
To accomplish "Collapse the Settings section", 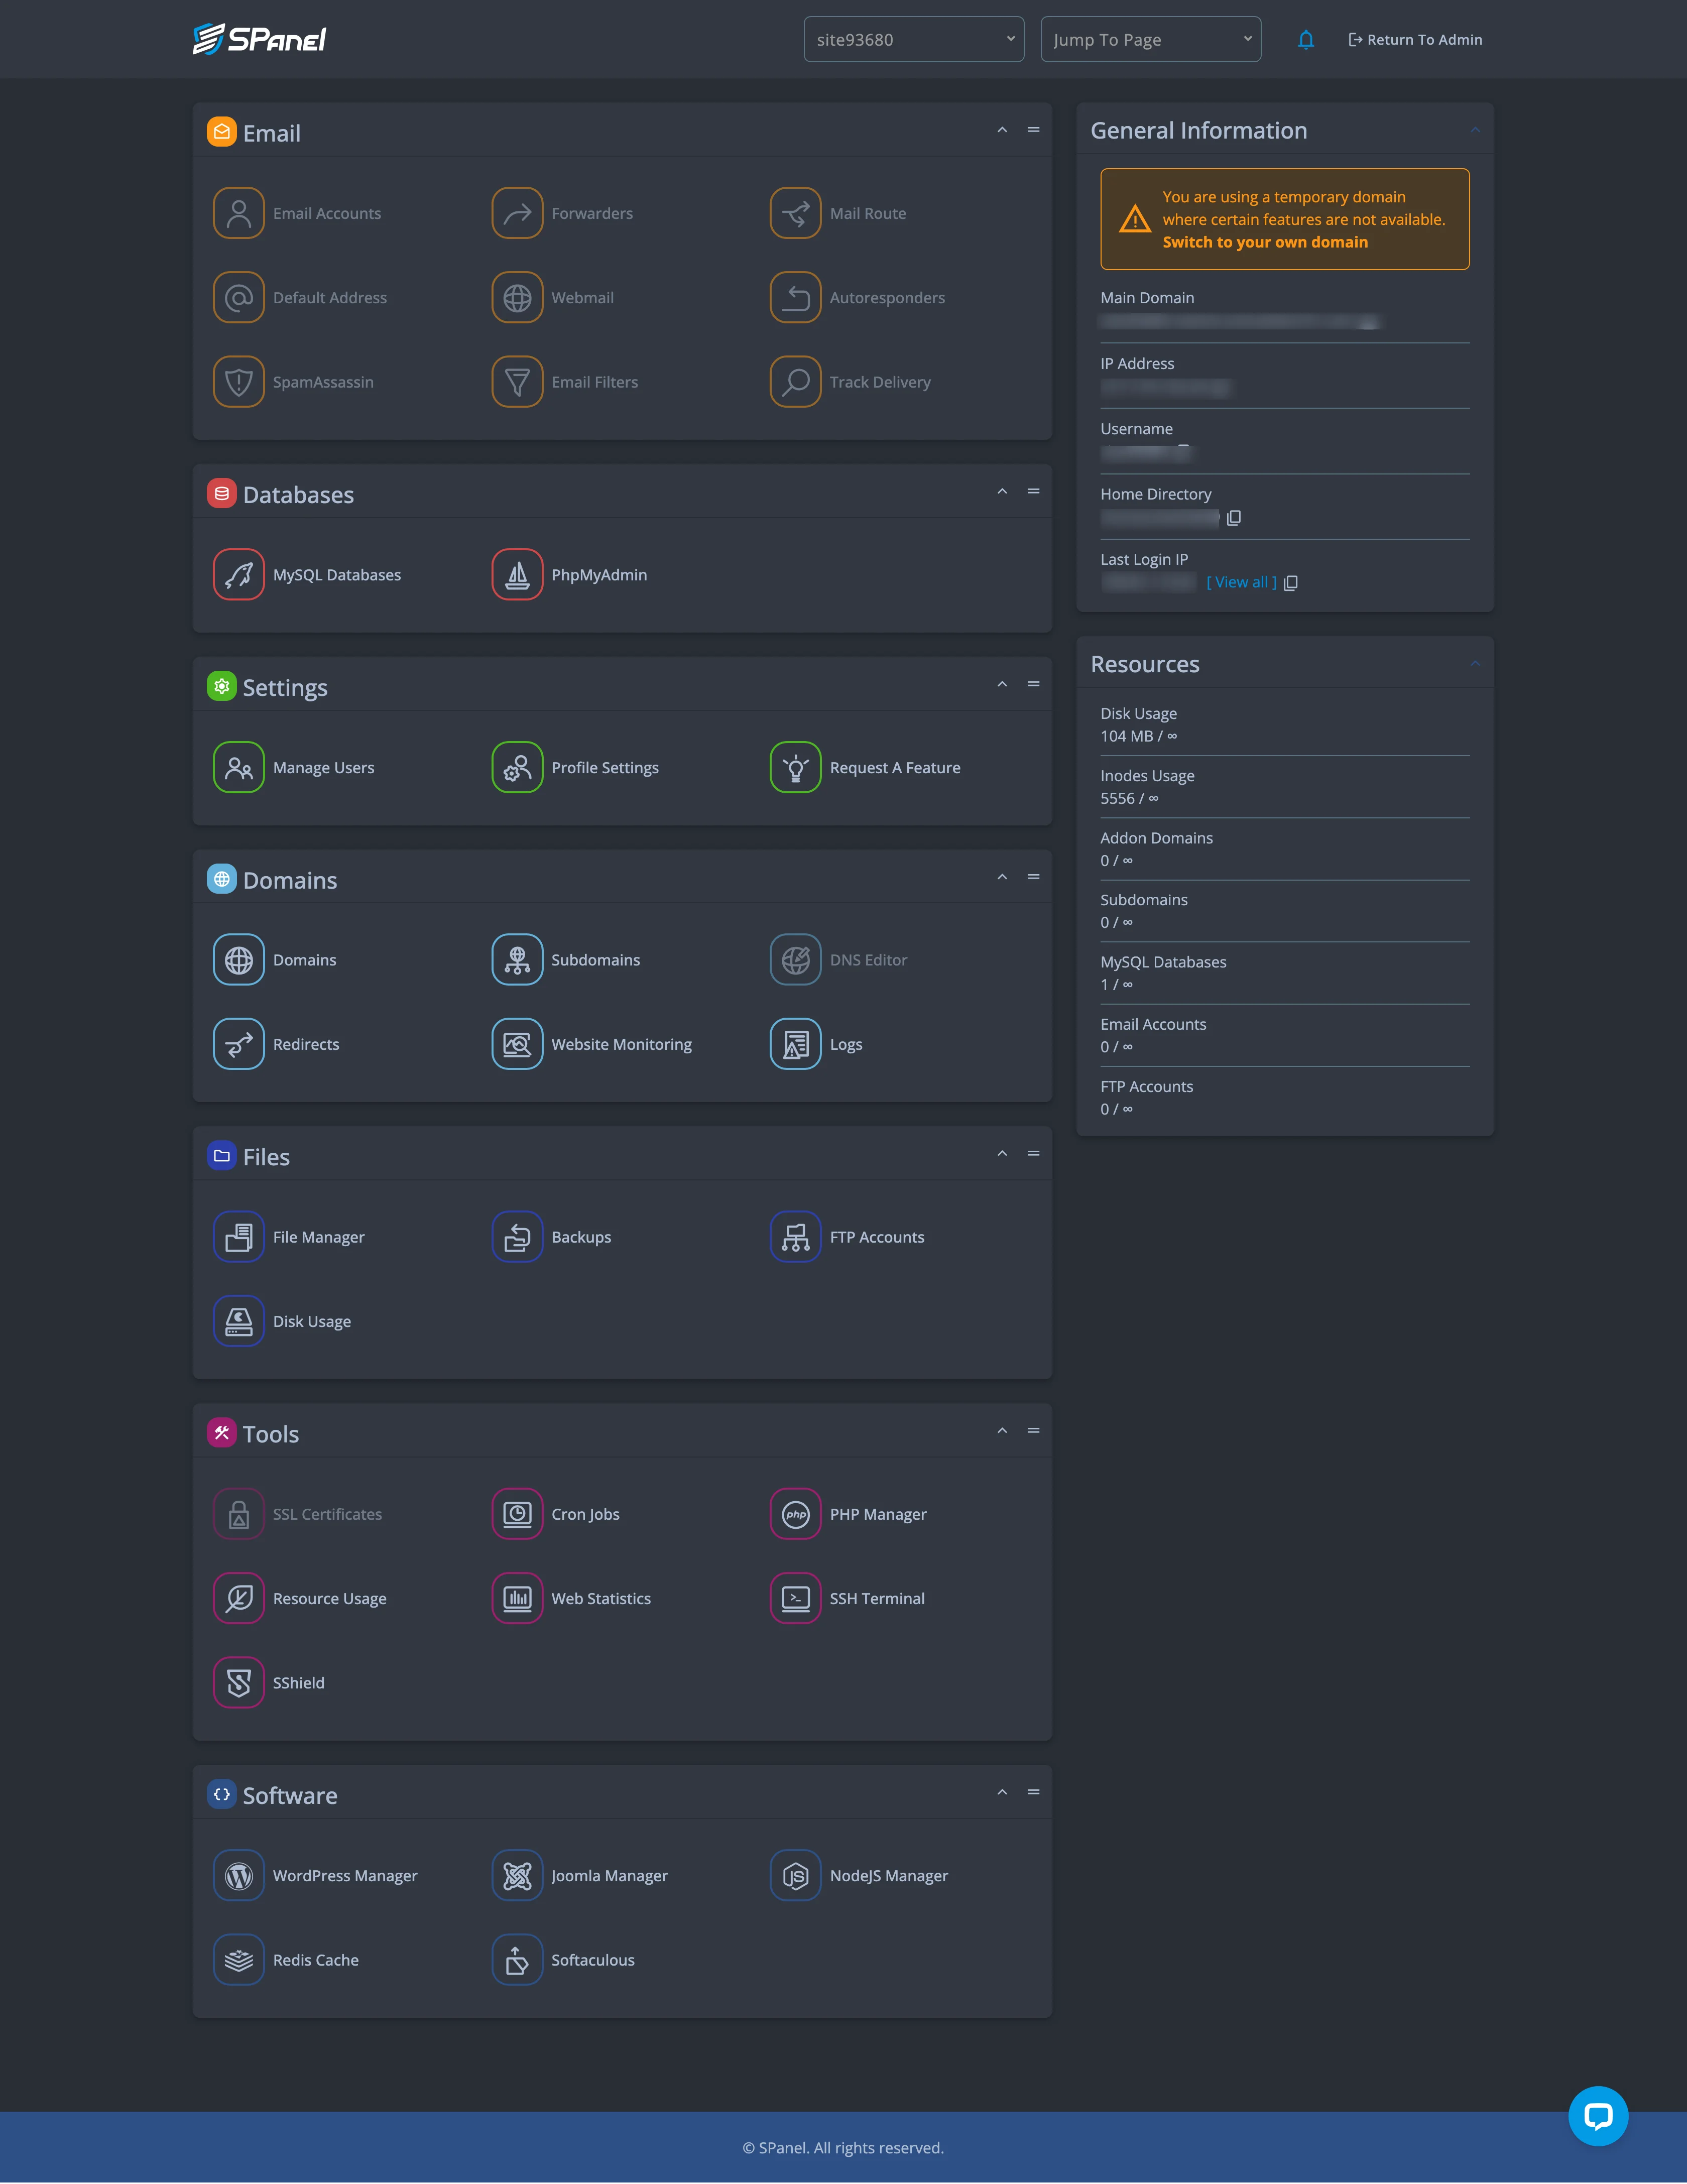I will [x=1001, y=684].
